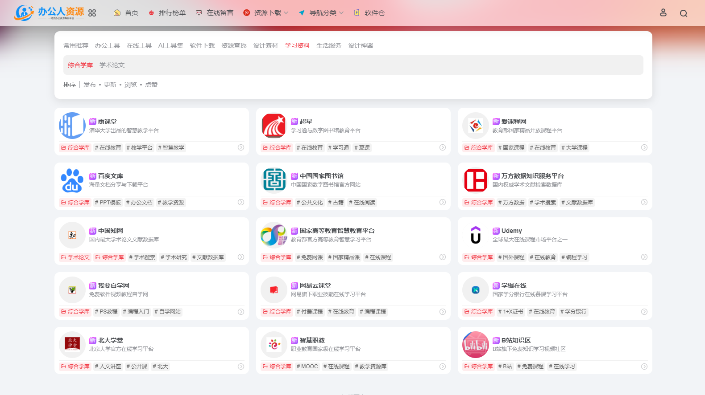Sort listings by 点赞
705x395 pixels.
click(x=151, y=85)
